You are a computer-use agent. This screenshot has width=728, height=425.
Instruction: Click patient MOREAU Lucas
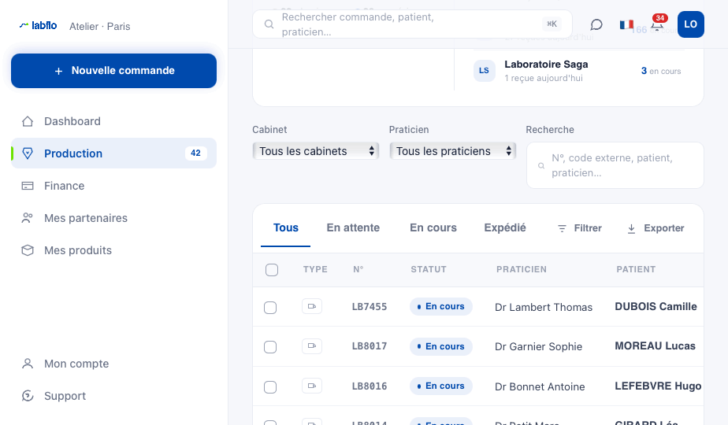[x=655, y=346]
